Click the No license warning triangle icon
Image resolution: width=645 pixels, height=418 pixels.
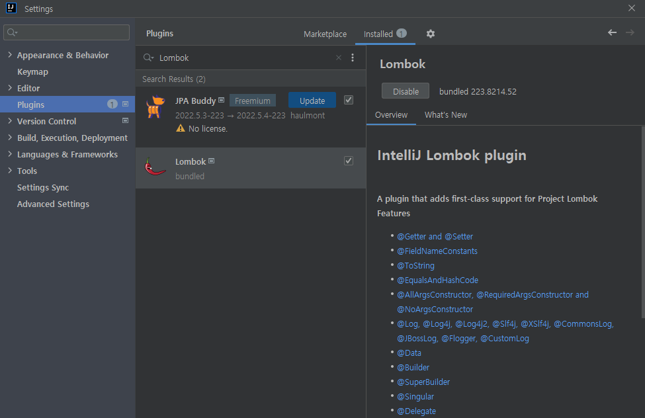[180, 128]
